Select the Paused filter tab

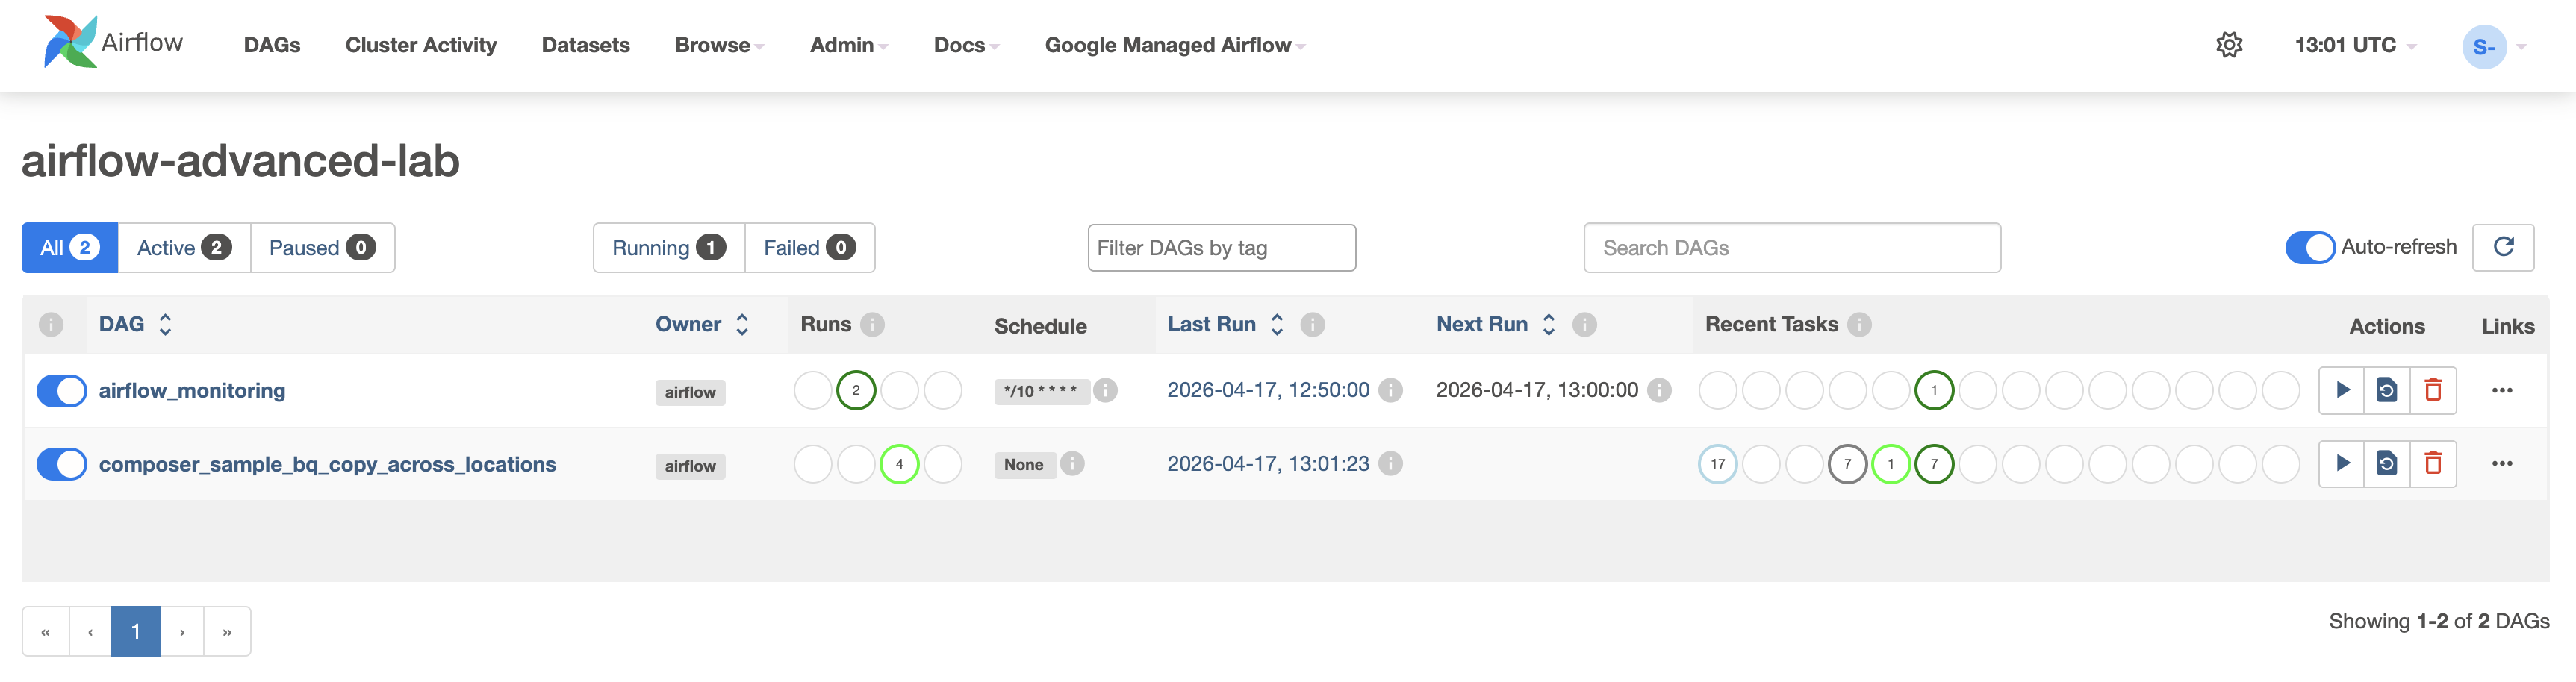pos(321,248)
